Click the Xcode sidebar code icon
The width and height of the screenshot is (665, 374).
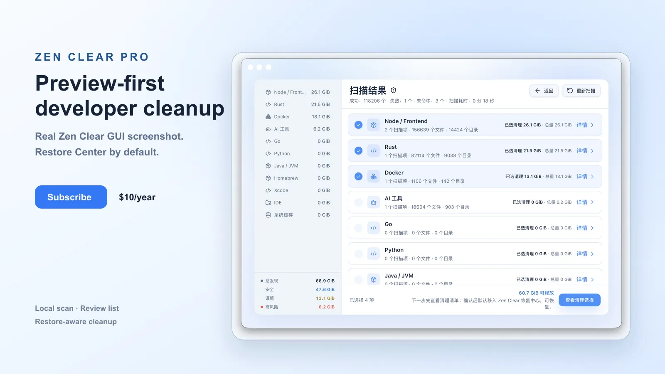pos(268,190)
